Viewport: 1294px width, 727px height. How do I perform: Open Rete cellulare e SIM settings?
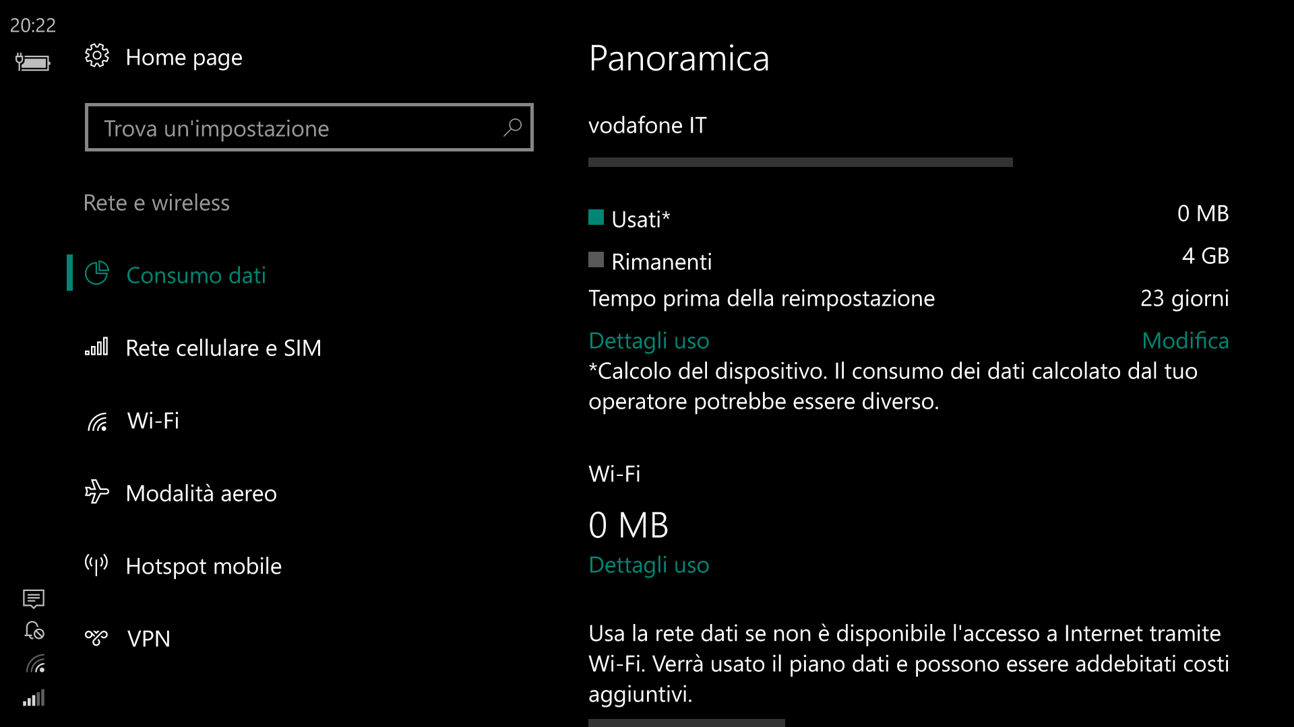224,348
